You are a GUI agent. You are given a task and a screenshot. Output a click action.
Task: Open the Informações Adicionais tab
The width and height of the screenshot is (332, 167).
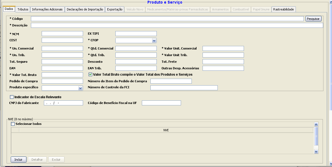tap(47, 9)
